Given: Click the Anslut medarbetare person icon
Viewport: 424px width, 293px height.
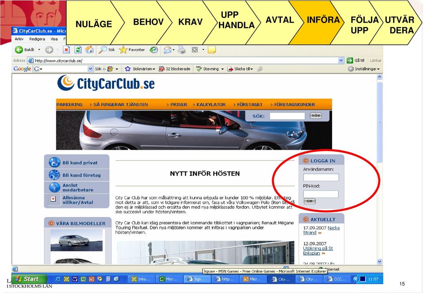Looking at the screenshot, I should click(54, 187).
